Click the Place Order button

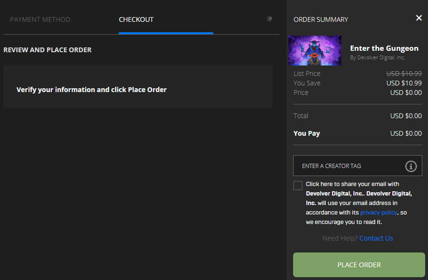(x=359, y=265)
